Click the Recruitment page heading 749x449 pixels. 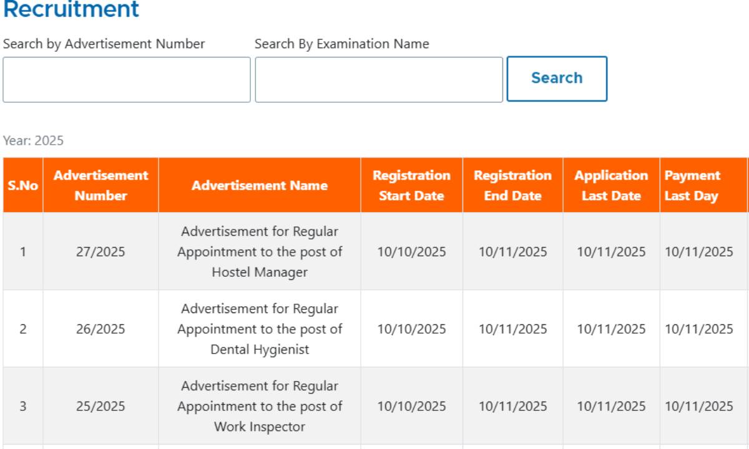pos(71,10)
